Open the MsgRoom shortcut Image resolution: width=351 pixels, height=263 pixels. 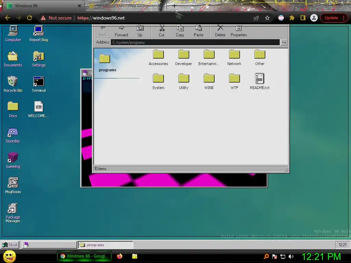(x=13, y=186)
